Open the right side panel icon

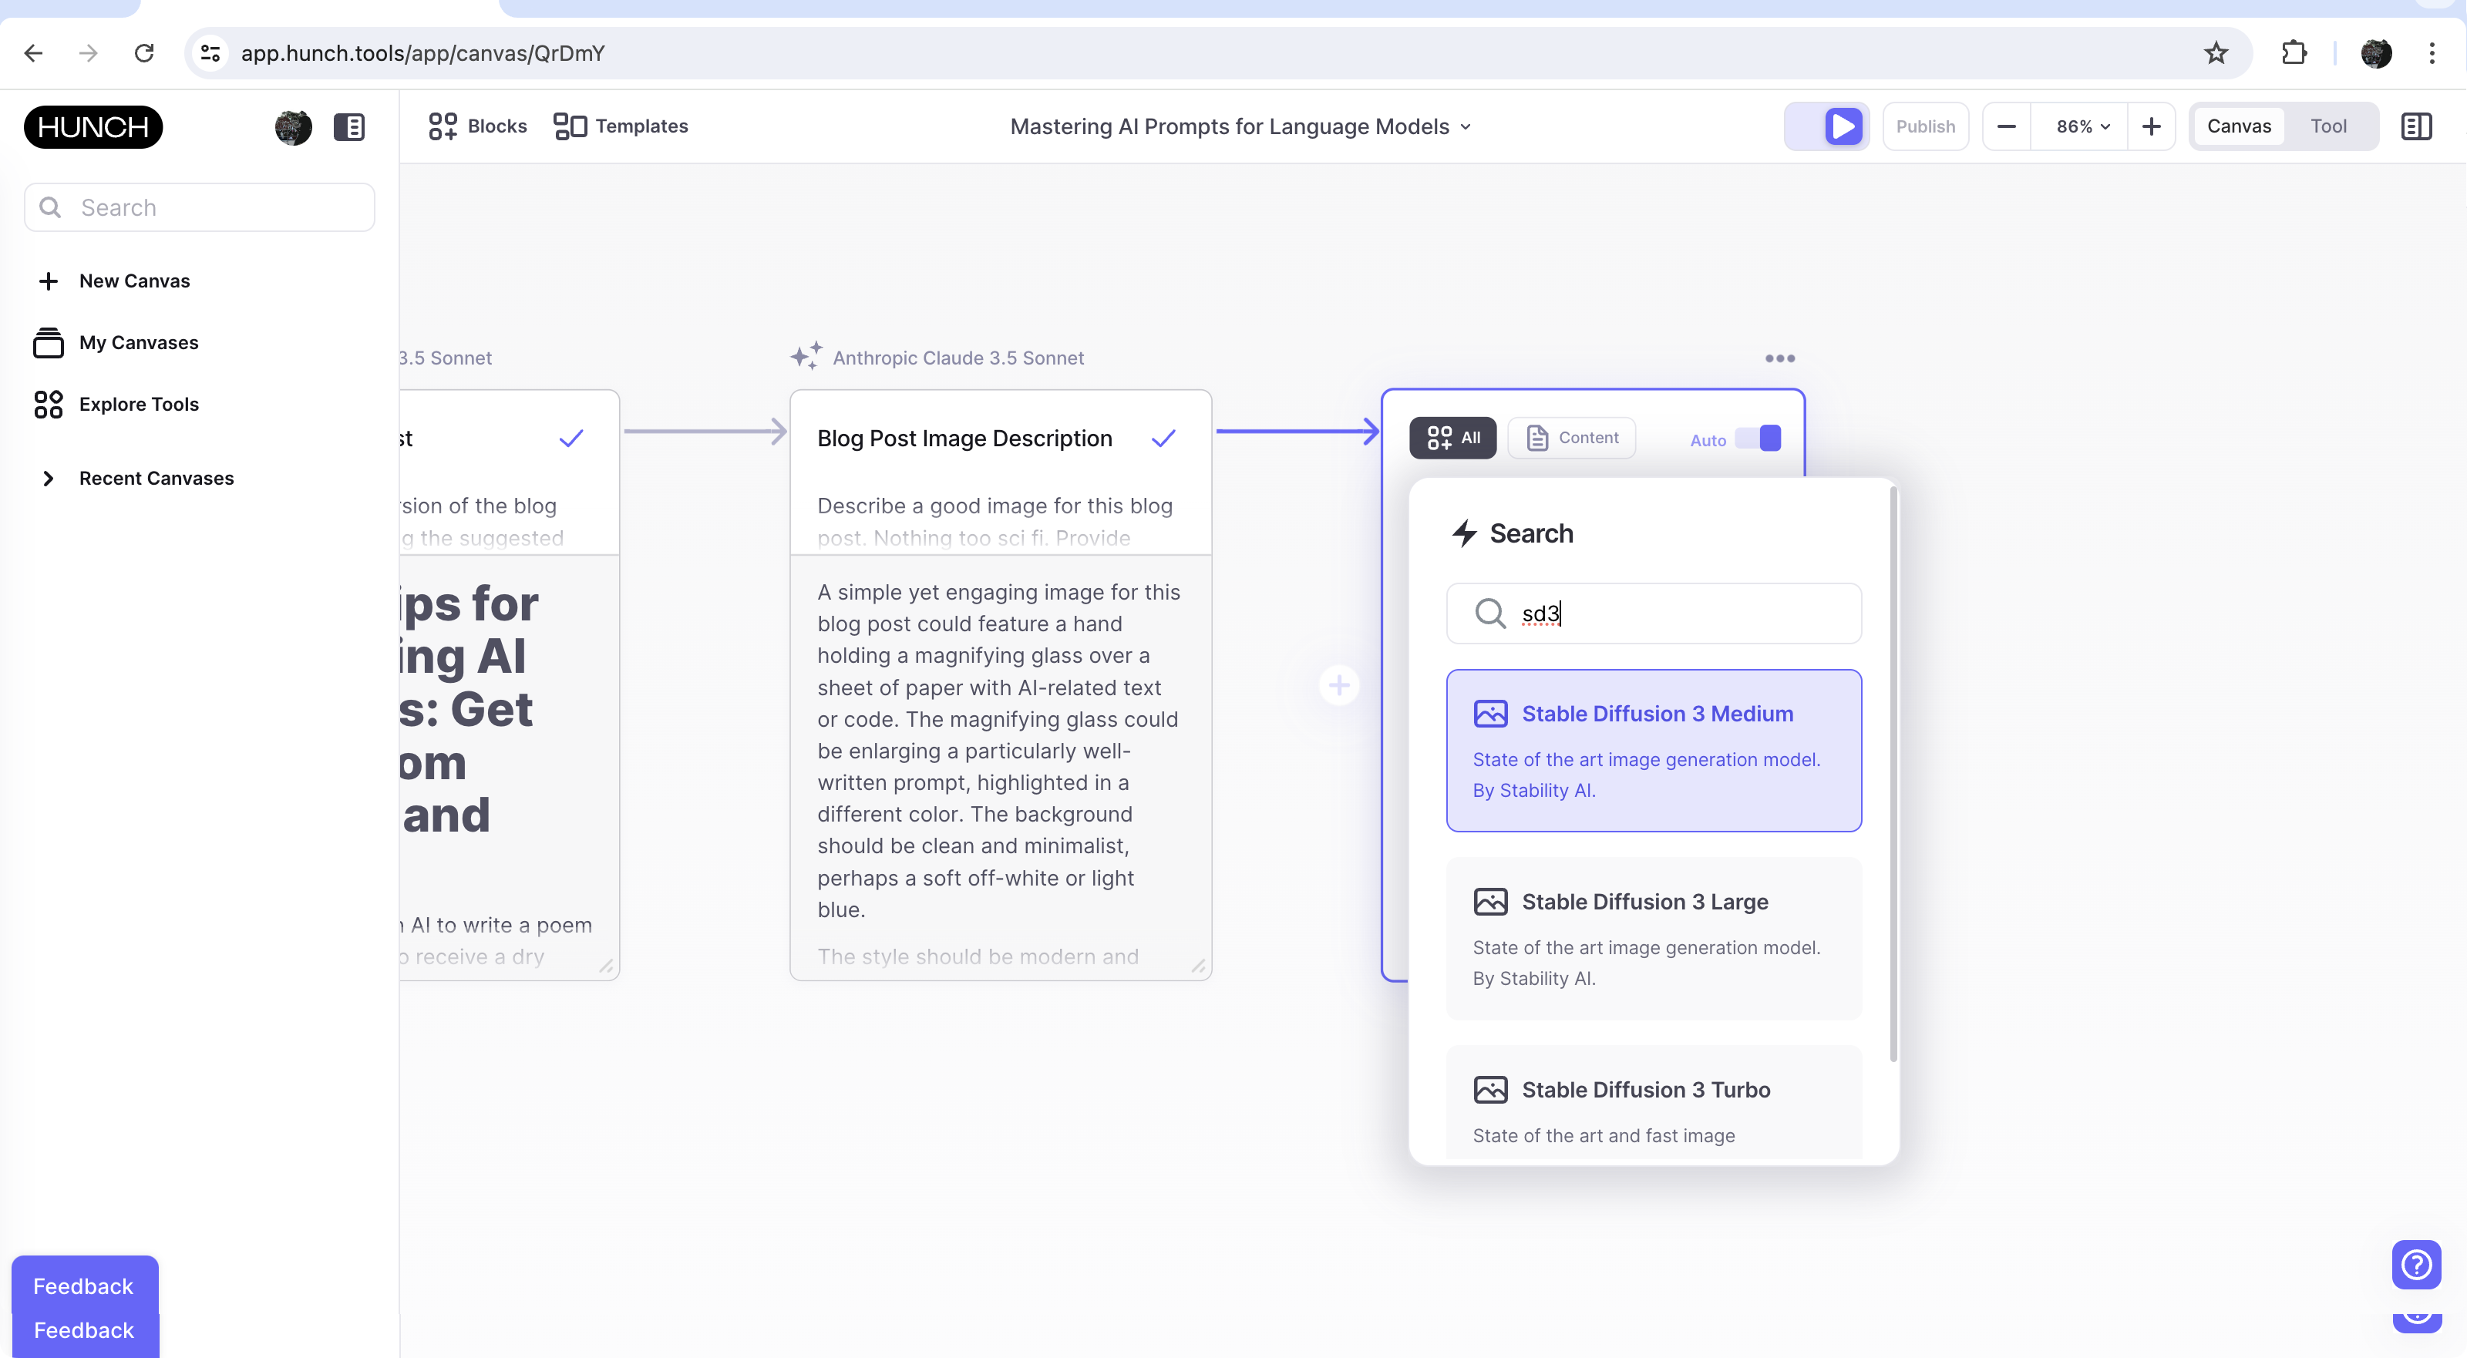(x=2415, y=126)
